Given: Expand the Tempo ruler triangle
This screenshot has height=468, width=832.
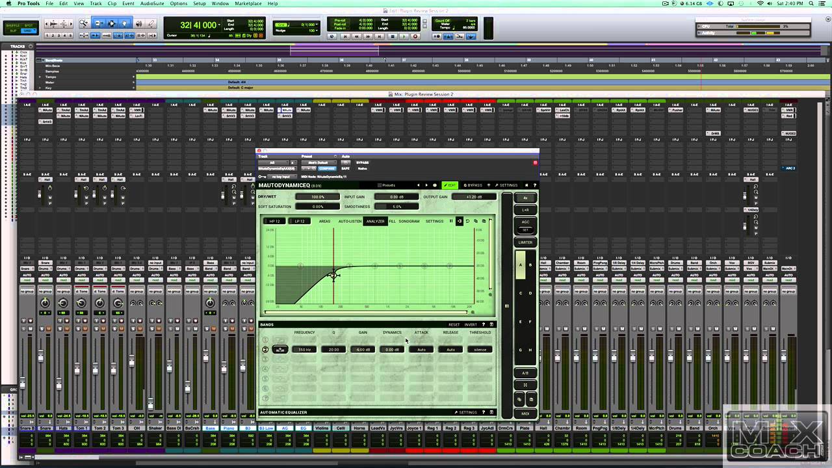Looking at the screenshot, I should point(40,77).
